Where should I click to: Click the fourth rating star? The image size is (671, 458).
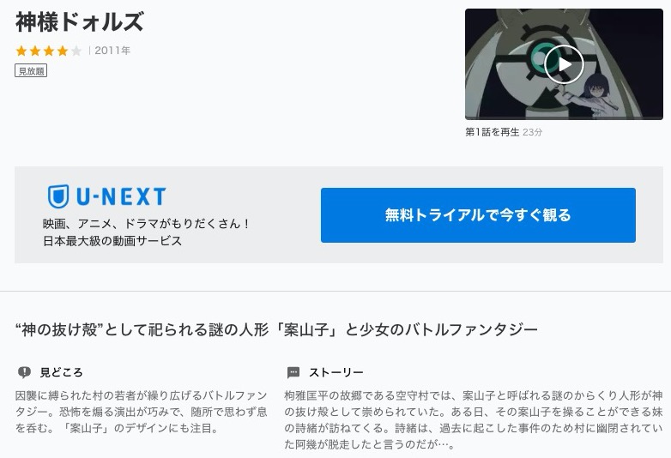click(x=63, y=51)
